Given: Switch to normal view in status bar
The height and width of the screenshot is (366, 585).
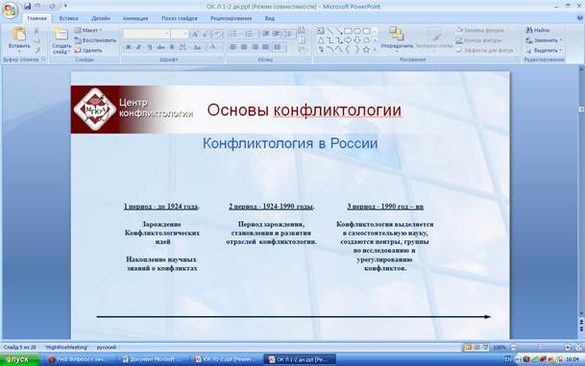Looking at the screenshot, I should [x=468, y=348].
